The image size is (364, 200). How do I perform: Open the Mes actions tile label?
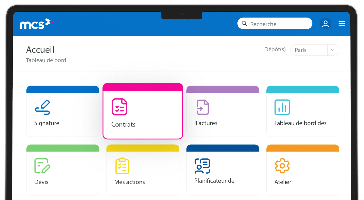[130, 182]
